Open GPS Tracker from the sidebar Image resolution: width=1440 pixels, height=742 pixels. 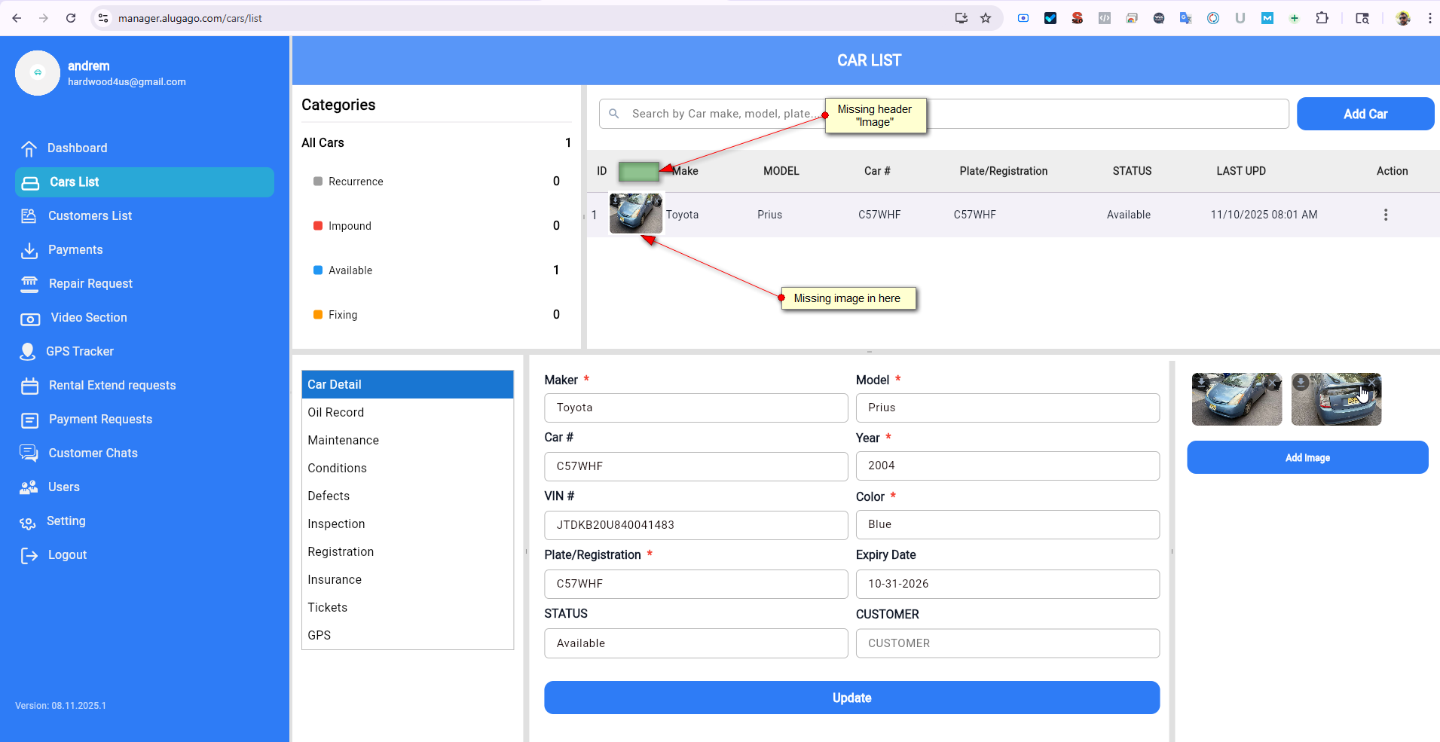(79, 351)
